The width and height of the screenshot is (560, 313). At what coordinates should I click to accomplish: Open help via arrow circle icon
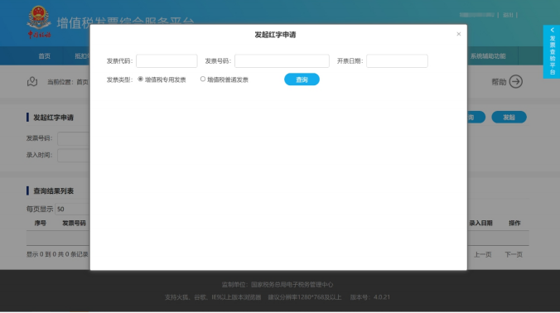pos(516,82)
